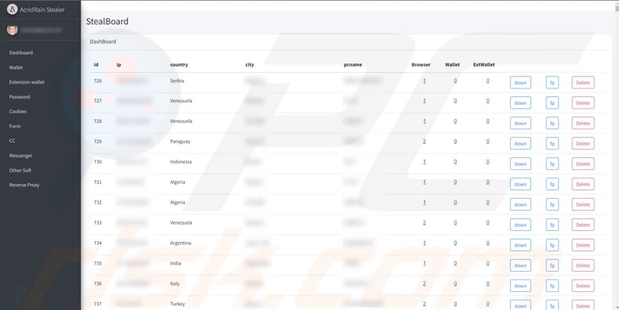619x310 pixels.
Task: Click the city column header
Action: tap(249, 65)
